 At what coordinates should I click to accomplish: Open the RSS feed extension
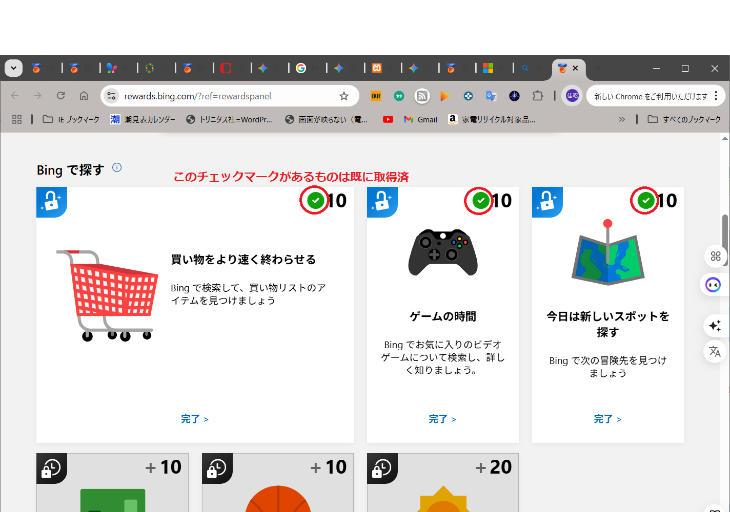pyautogui.click(x=422, y=96)
